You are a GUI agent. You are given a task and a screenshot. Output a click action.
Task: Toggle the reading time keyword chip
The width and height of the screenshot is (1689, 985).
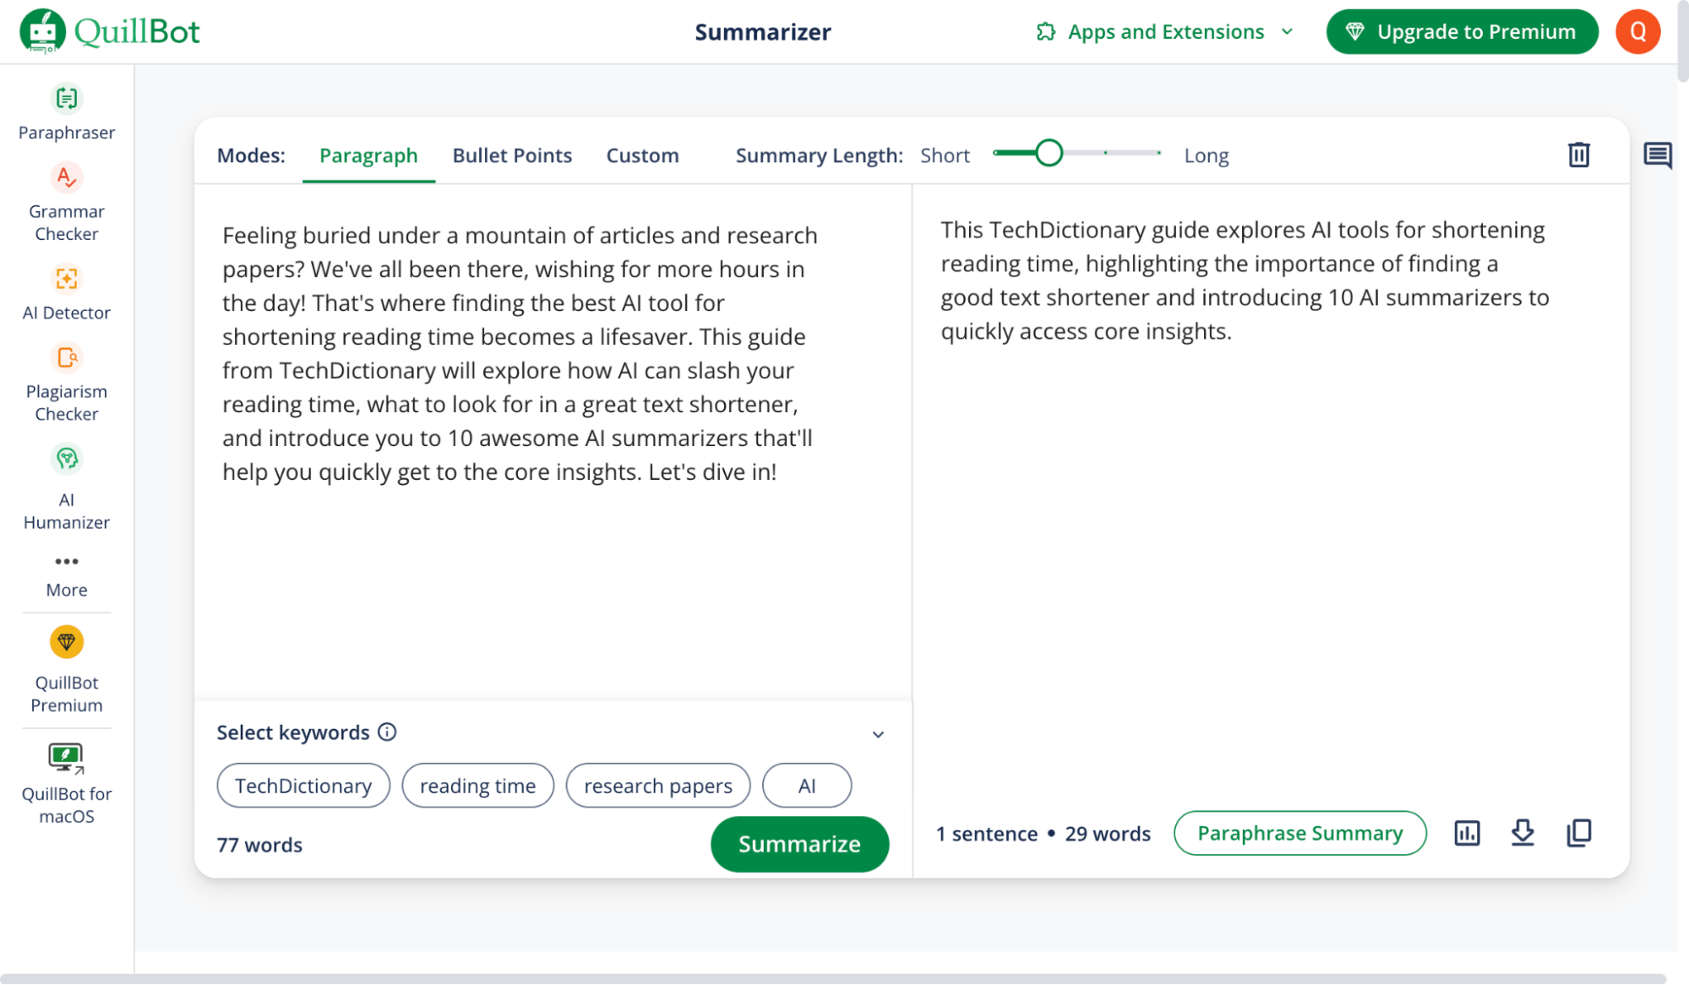tap(477, 786)
